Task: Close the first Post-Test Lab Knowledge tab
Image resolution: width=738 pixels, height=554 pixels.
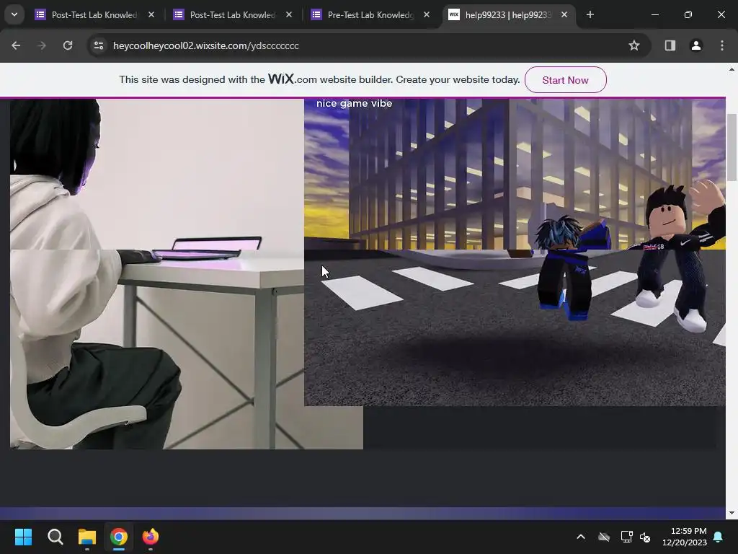Action: point(151,14)
